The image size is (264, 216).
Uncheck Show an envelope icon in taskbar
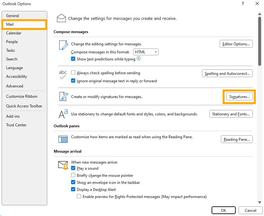73,182
